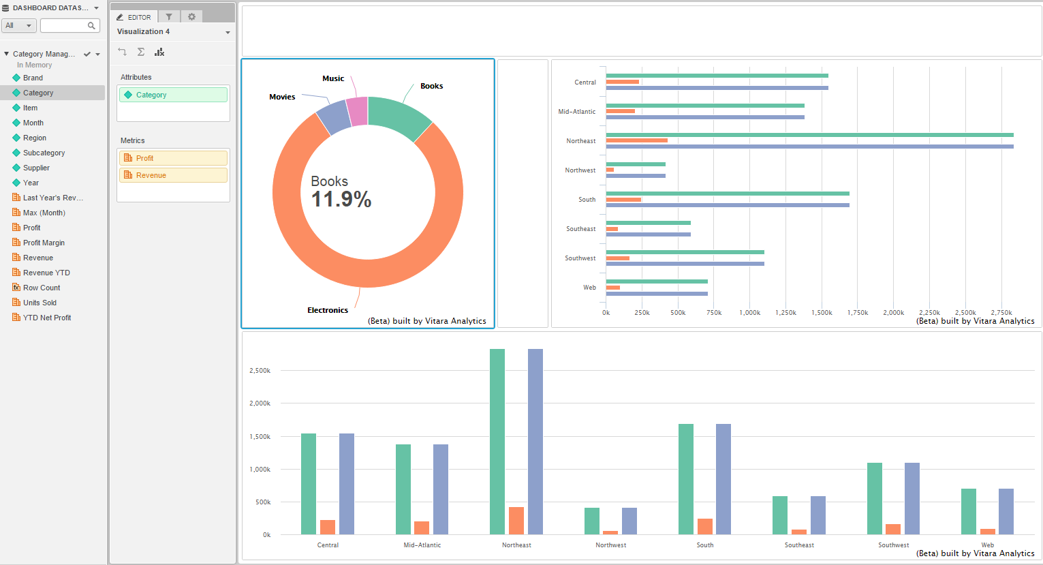
Task: Open the Visualization 4 dropdown arrow
Action: click(228, 32)
